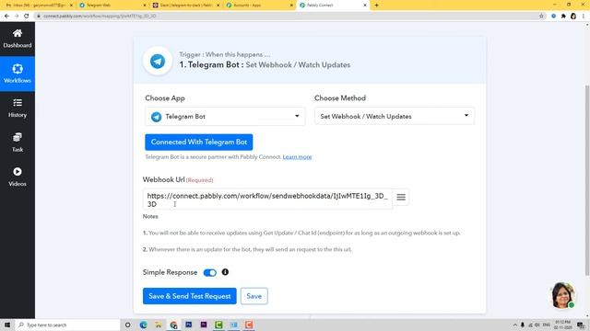590x331 pixels.
Task: Bookmark this page with the star icon
Action: (541, 17)
